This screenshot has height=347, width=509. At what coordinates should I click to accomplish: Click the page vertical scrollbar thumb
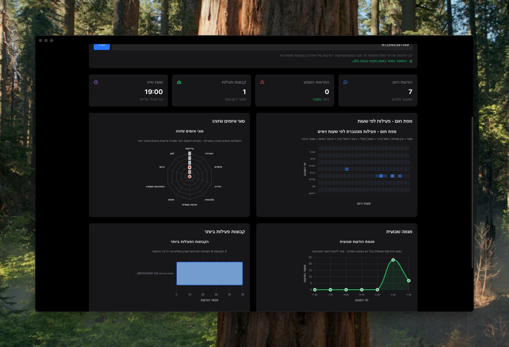point(472,192)
